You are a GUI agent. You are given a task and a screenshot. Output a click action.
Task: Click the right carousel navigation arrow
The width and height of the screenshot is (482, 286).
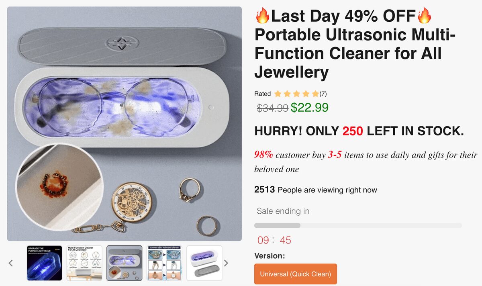[x=226, y=263]
